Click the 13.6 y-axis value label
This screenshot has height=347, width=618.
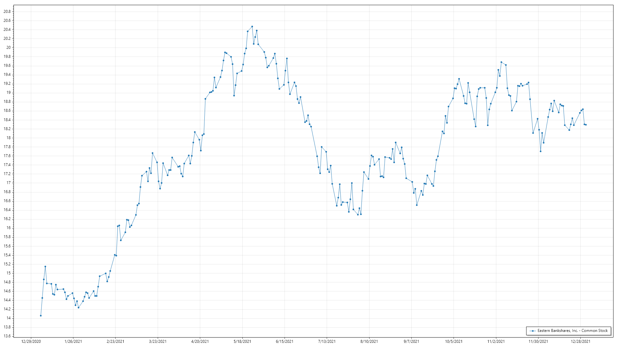(7, 336)
